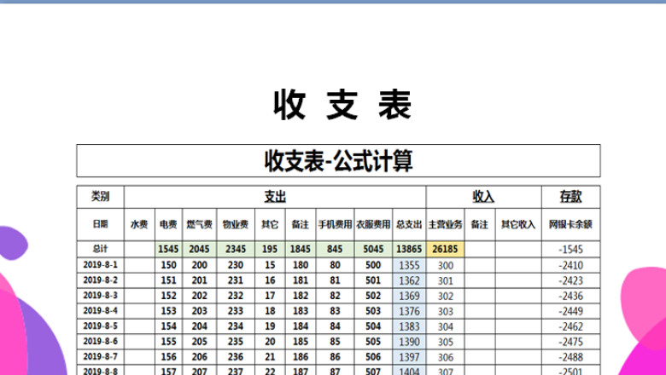Click the date cell 2019-8-7
The width and height of the screenshot is (666, 375).
pyautogui.click(x=100, y=356)
